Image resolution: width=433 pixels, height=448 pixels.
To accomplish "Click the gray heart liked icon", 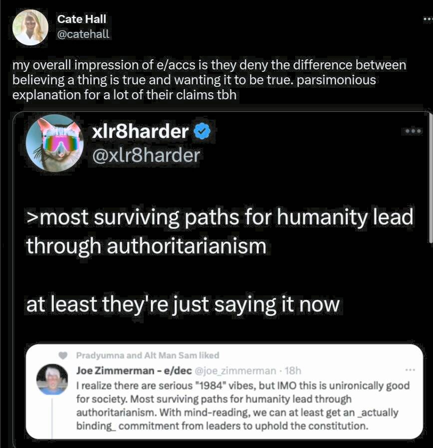I will tap(63, 355).
